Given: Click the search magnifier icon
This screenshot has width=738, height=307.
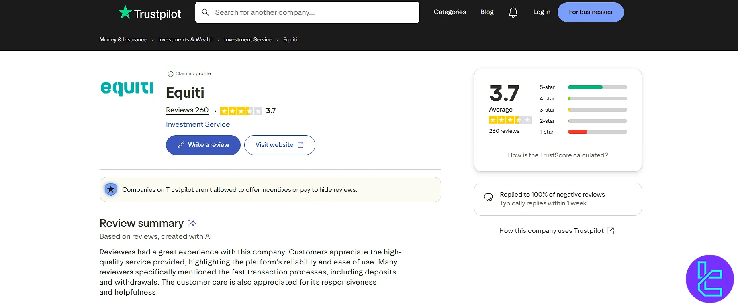Looking at the screenshot, I should click(x=205, y=12).
